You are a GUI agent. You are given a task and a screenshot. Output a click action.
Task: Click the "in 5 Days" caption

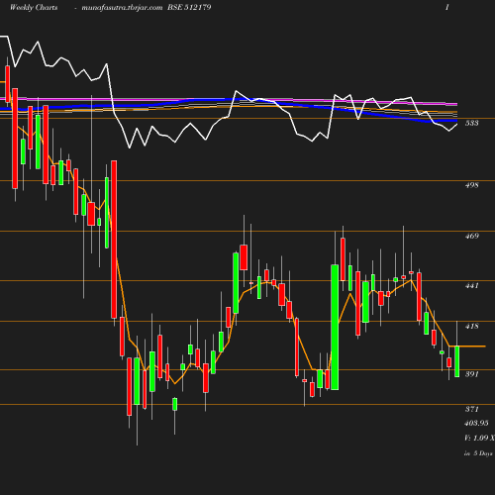(x=478, y=453)
